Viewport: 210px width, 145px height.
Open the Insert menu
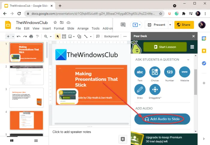point(46,28)
